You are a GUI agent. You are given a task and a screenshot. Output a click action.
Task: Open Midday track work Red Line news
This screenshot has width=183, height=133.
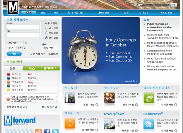162,68
